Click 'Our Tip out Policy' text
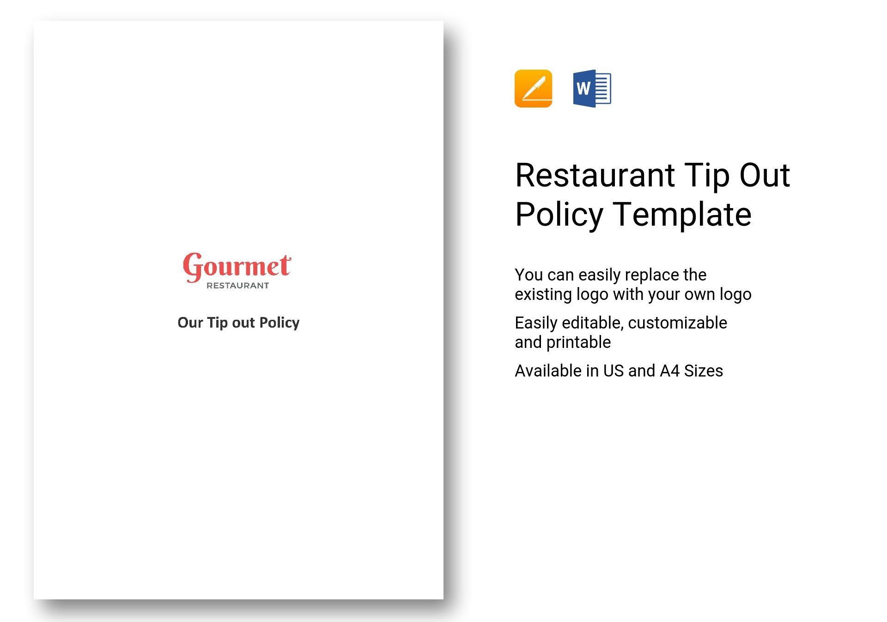Image resolution: width=887 pixels, height=622 pixels. coord(237,321)
